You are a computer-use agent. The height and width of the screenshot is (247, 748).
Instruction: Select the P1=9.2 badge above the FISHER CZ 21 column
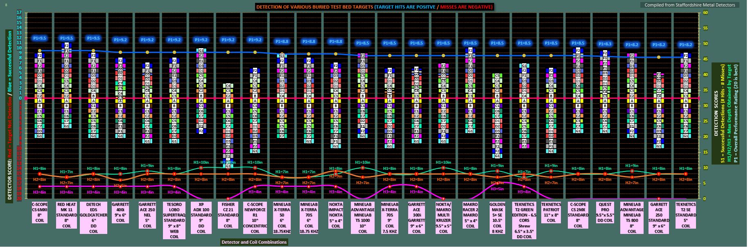coord(228,40)
